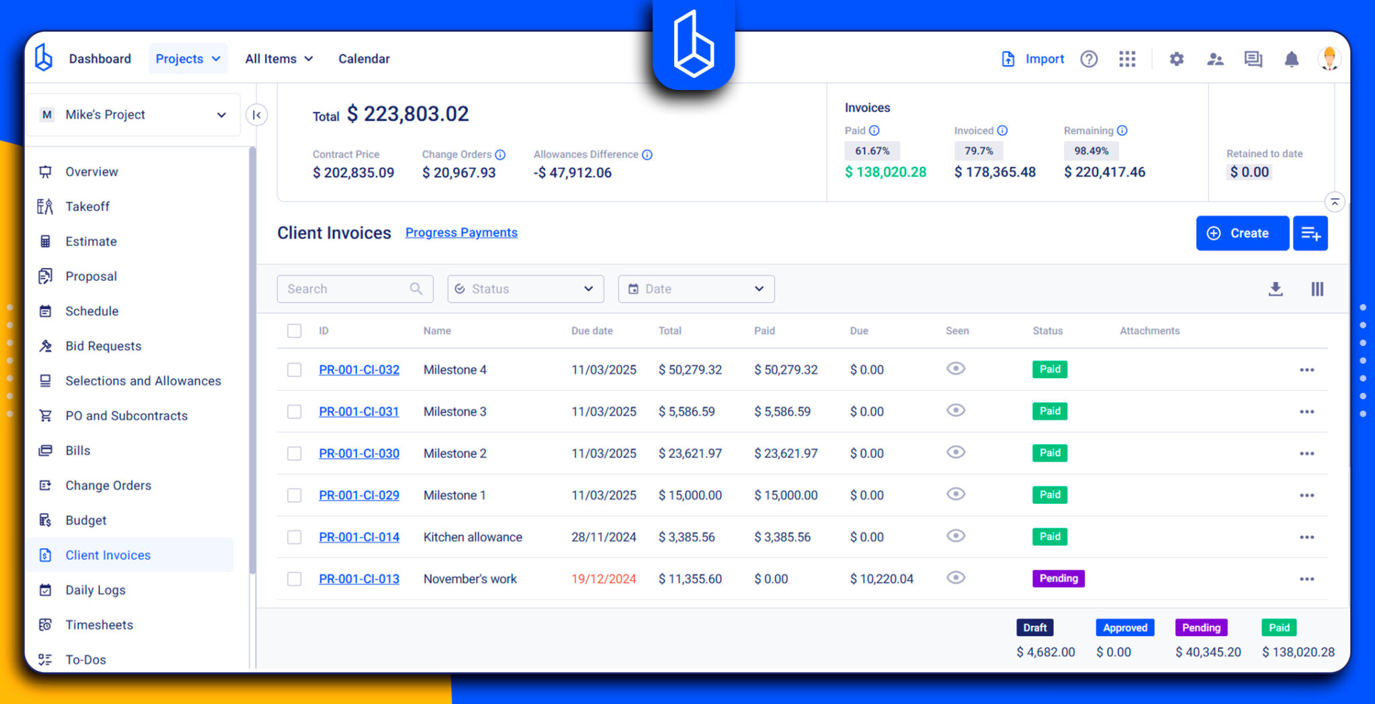Download the invoice list

pos(1276,289)
